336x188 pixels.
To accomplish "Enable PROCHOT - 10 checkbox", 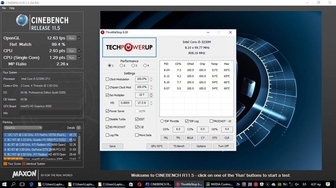I will (212, 121).
